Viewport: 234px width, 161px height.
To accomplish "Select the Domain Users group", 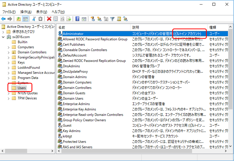I will coord(73,98).
